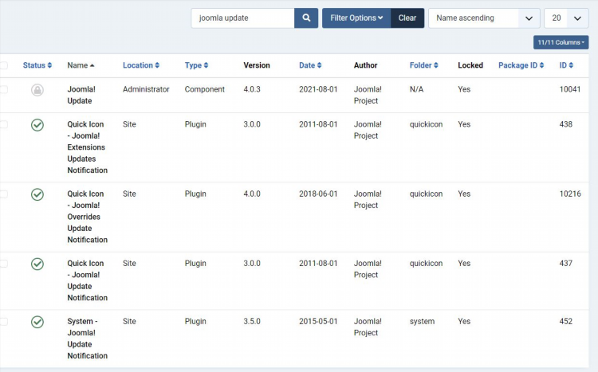The height and width of the screenshot is (372, 598).
Task: Sort table by Type column
Action: (196, 65)
